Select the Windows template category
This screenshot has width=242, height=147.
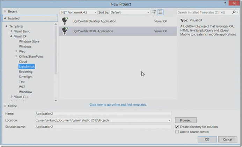(x=25, y=46)
